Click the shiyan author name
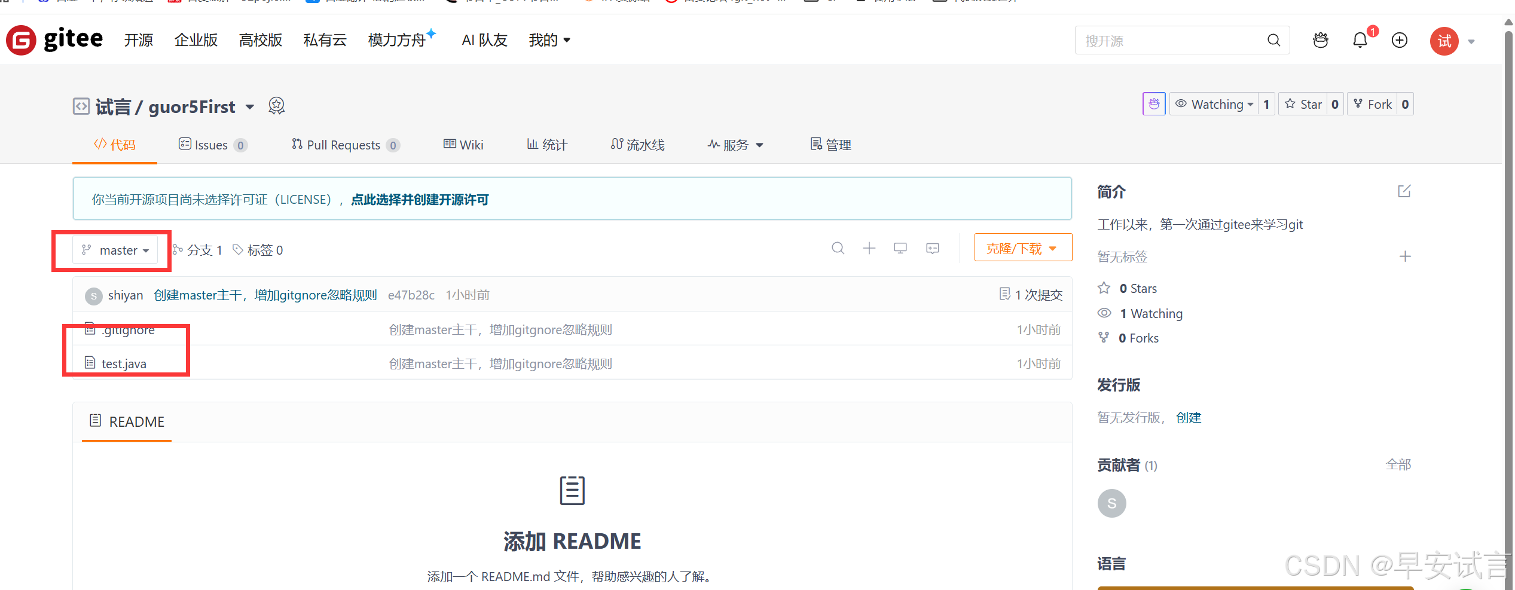Screen dimensions: 1515x590 click(126, 295)
